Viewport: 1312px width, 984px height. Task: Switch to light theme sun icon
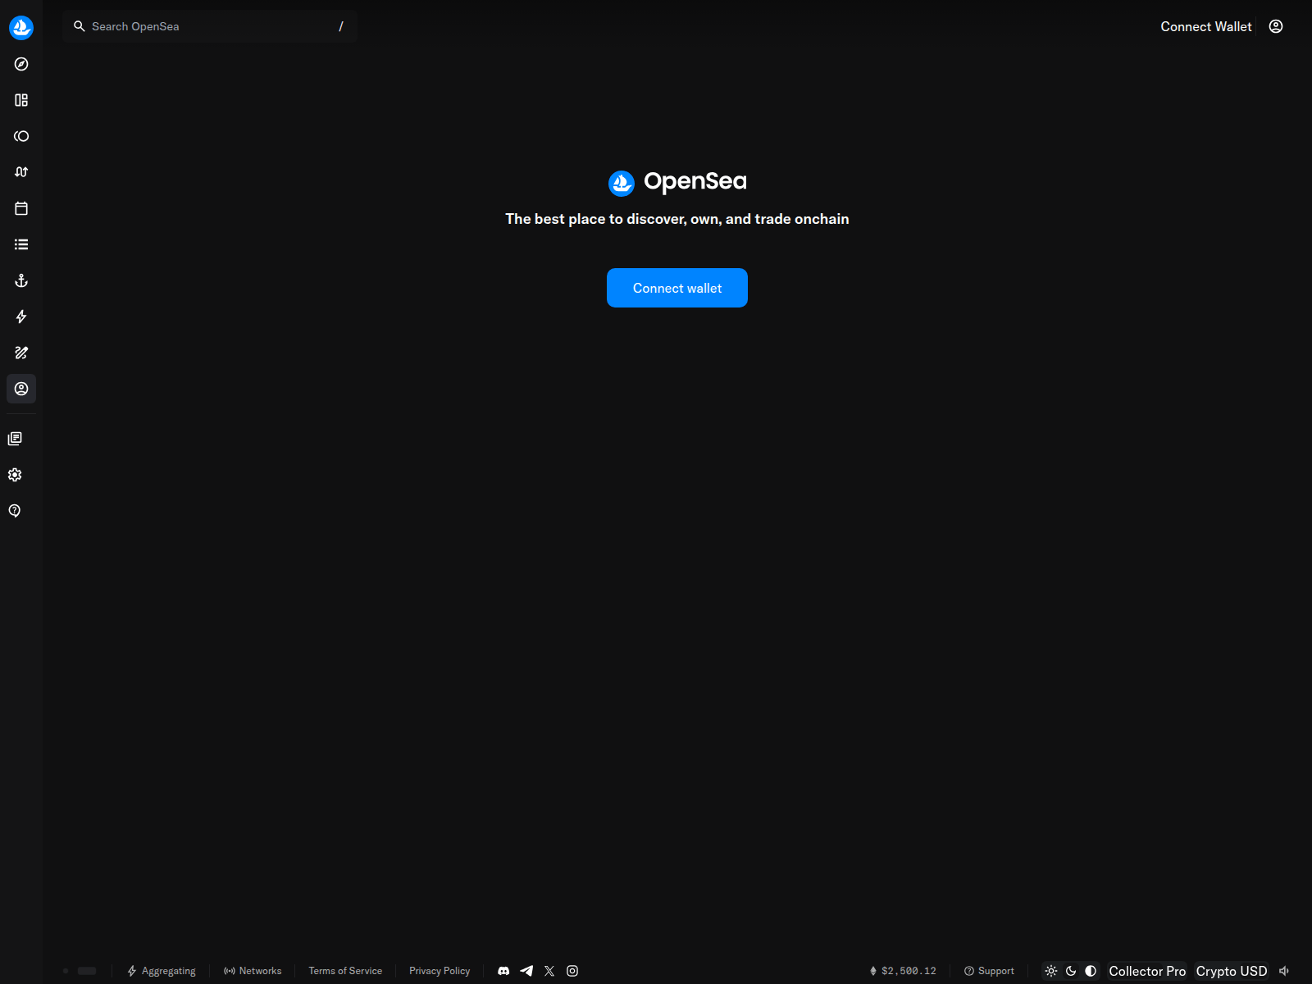[x=1051, y=971]
